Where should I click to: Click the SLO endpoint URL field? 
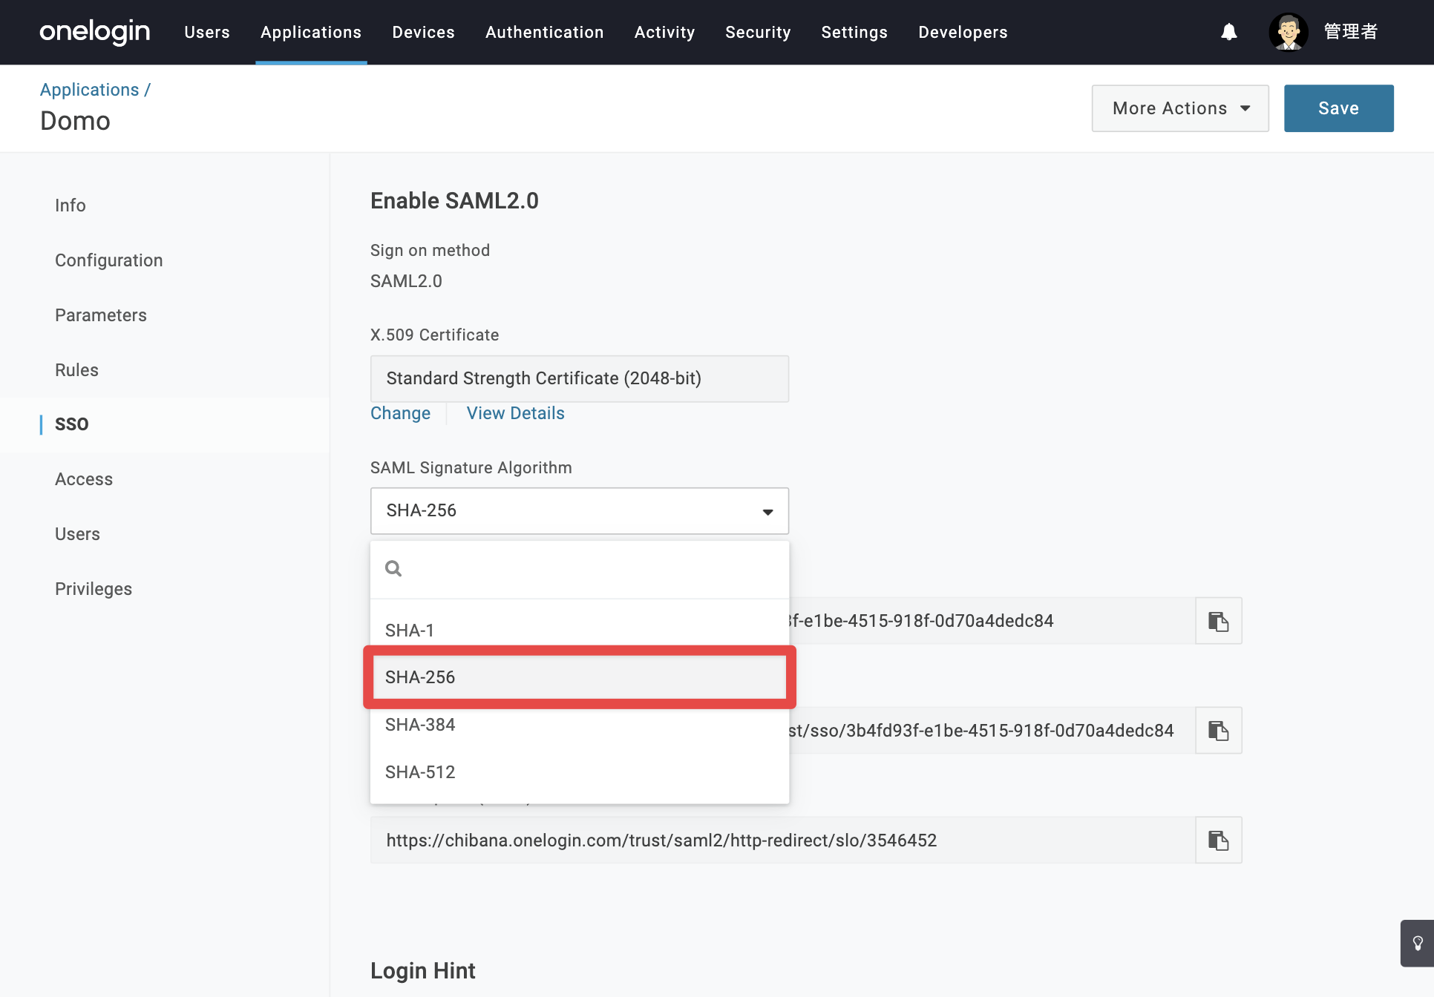point(783,840)
